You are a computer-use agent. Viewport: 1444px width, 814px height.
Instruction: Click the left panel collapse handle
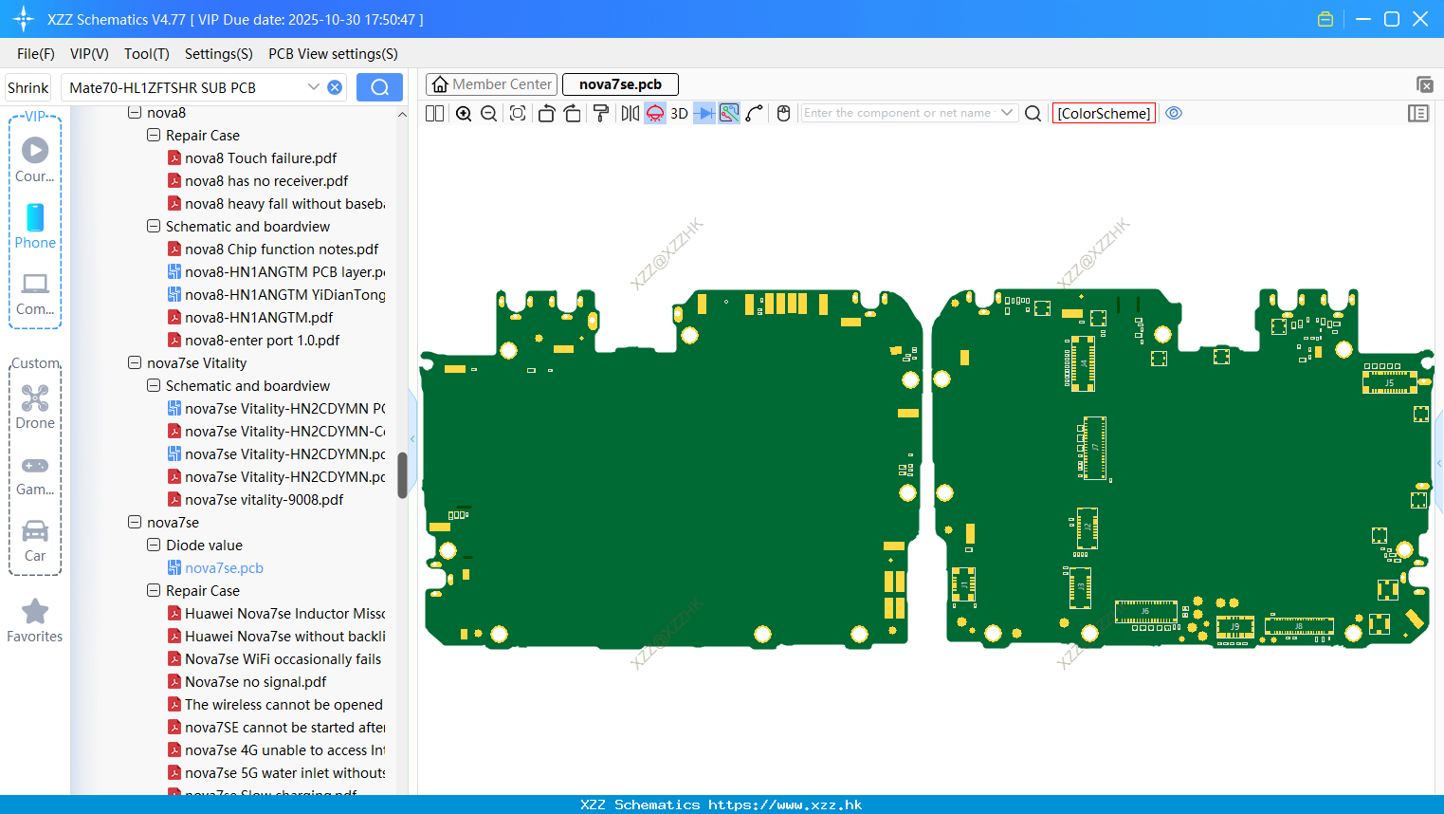click(412, 438)
